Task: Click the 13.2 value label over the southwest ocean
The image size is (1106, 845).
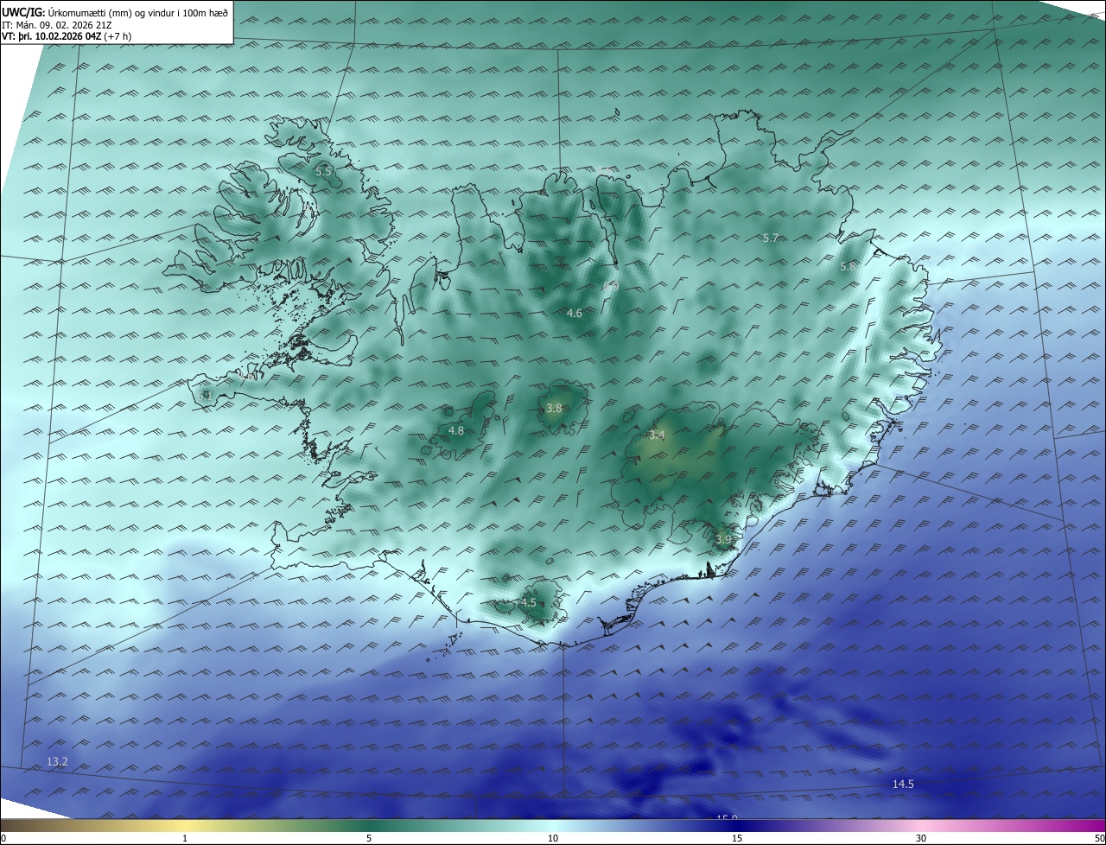Action: tap(57, 762)
